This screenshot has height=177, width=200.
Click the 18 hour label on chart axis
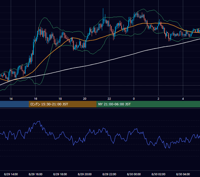(x=60, y=99)
